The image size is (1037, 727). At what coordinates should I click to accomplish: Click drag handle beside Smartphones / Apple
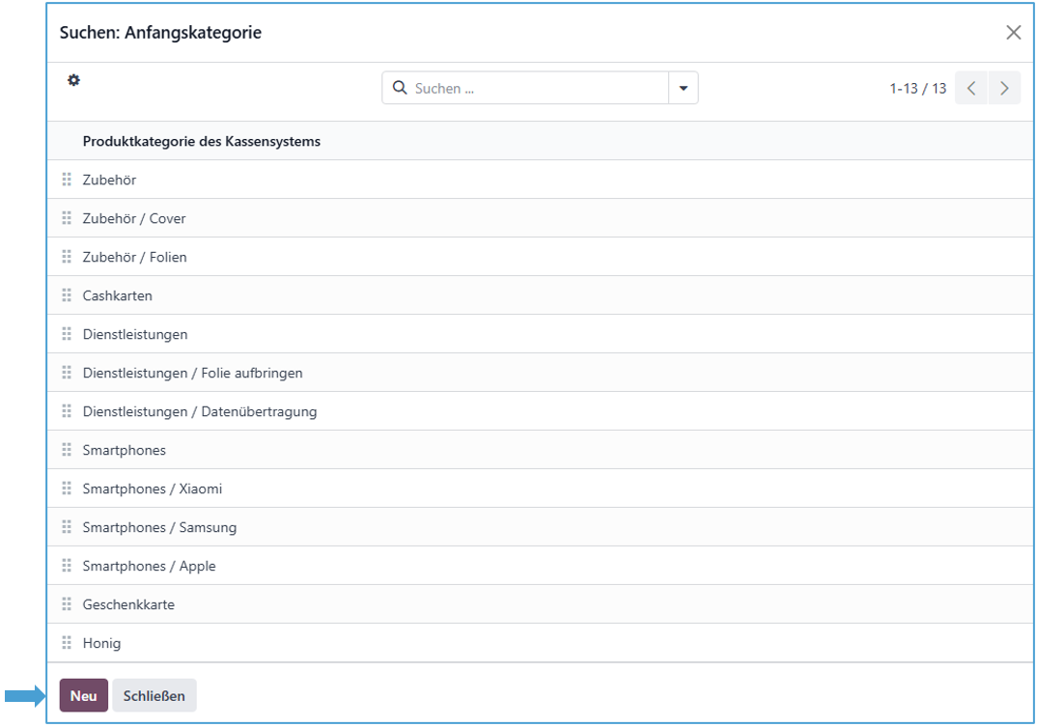tap(67, 566)
